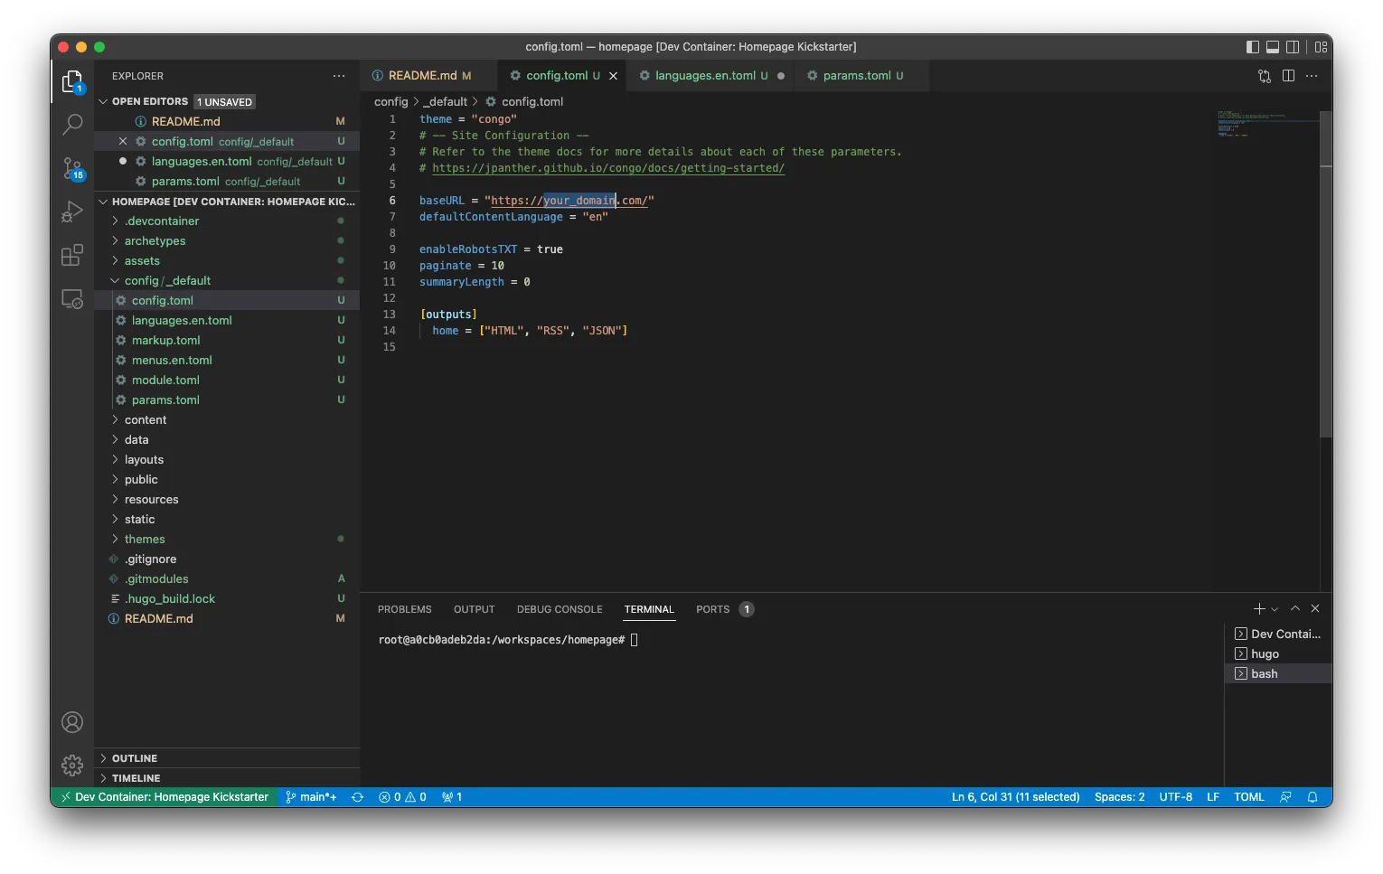
Task: Toggle the primary sidebar layout button
Action: pos(1252,47)
